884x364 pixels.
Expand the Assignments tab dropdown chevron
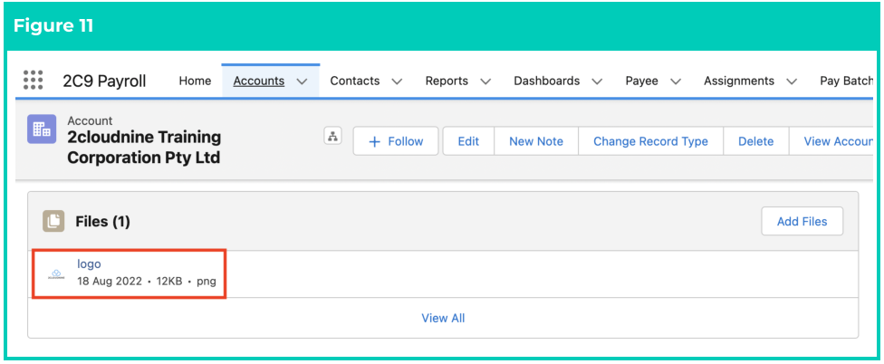[x=792, y=81]
